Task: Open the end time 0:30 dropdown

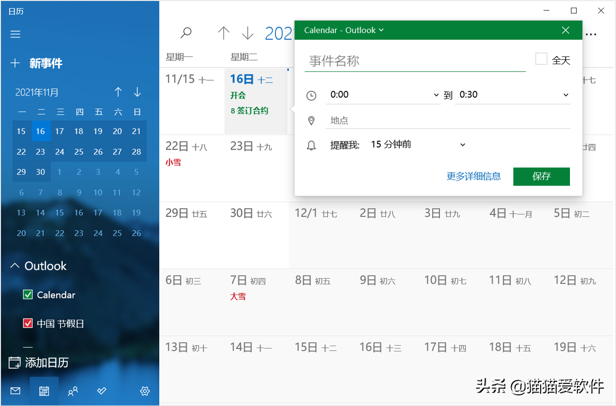Action: click(512, 95)
